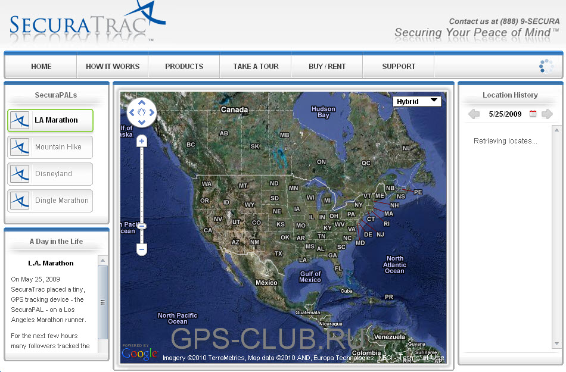The image size is (566, 372).
Task: Click the map zoom slider handle
Action: pos(142,226)
